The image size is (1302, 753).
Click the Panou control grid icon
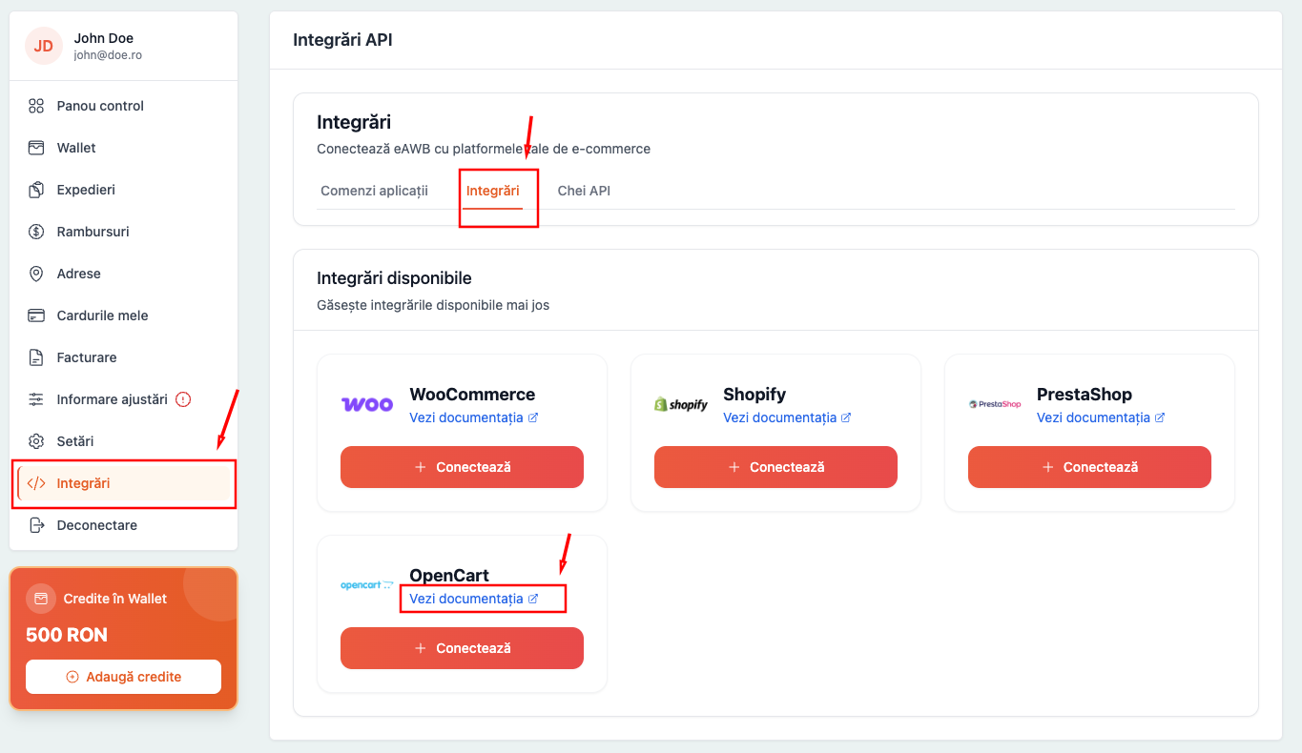tap(36, 106)
